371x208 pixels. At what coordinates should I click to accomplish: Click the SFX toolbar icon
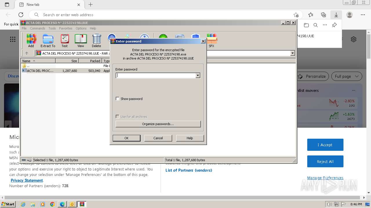(x=212, y=40)
